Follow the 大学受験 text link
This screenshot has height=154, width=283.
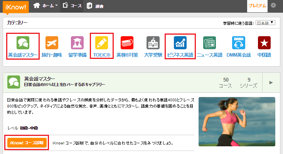coord(153,55)
